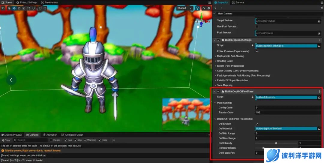The height and width of the screenshot is (163, 324).
Task: Open the Project Settings tab
Action: tap(27, 2)
